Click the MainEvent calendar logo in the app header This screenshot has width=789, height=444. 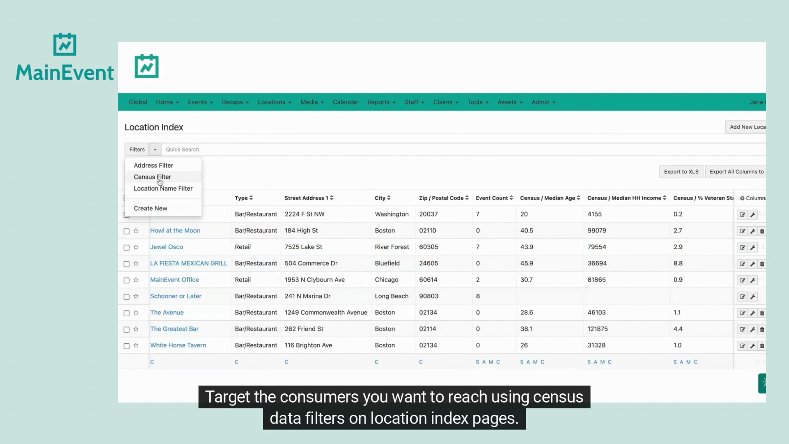coord(147,66)
